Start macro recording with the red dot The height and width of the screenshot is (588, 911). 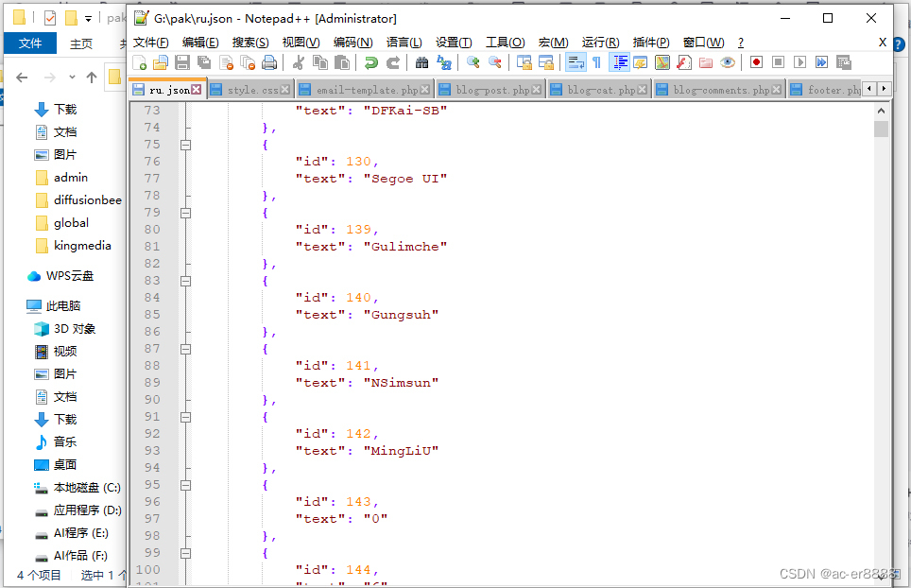[x=756, y=62]
